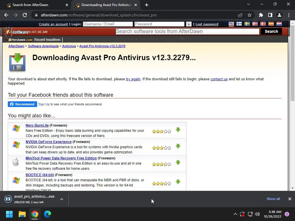Select the Finnish flag language
This screenshot has width=295, height=221.
click(239, 24)
